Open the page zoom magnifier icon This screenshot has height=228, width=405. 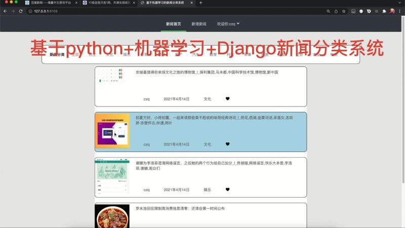(328, 11)
